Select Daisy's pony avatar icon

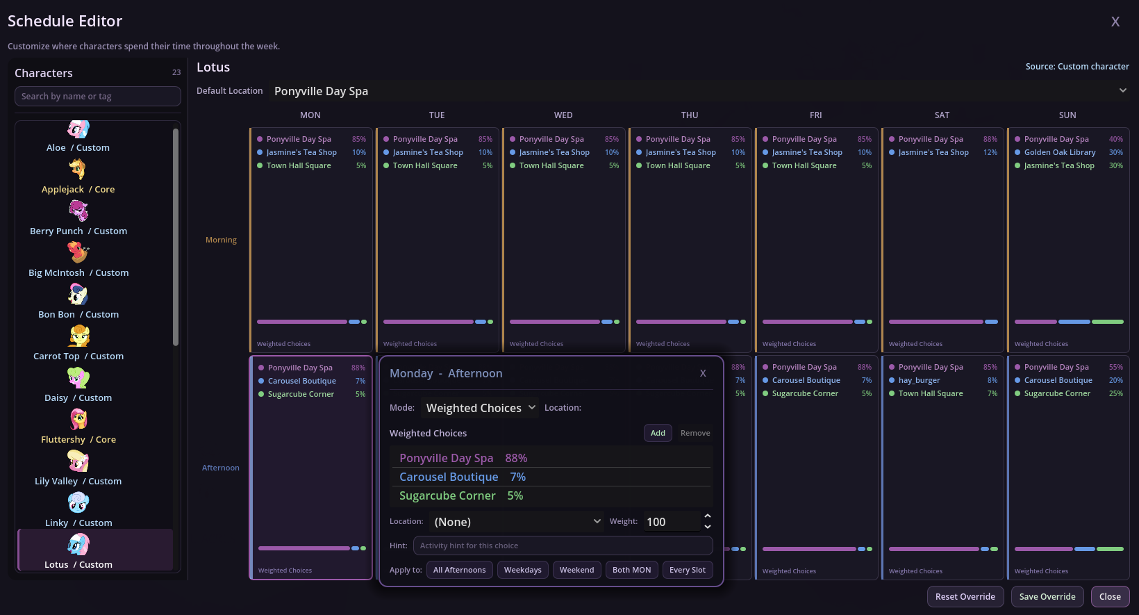pos(78,377)
